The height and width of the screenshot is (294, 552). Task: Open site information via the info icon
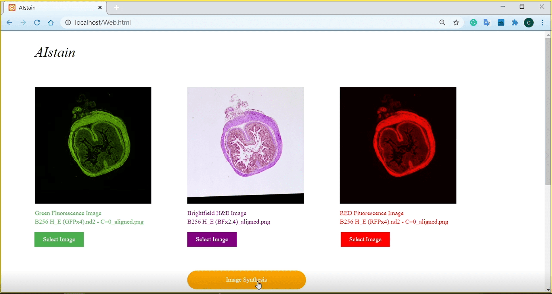coord(68,22)
